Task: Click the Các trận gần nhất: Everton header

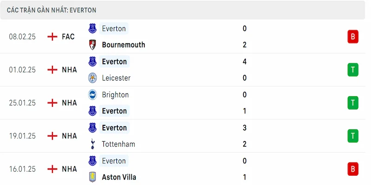Action: [51, 10]
